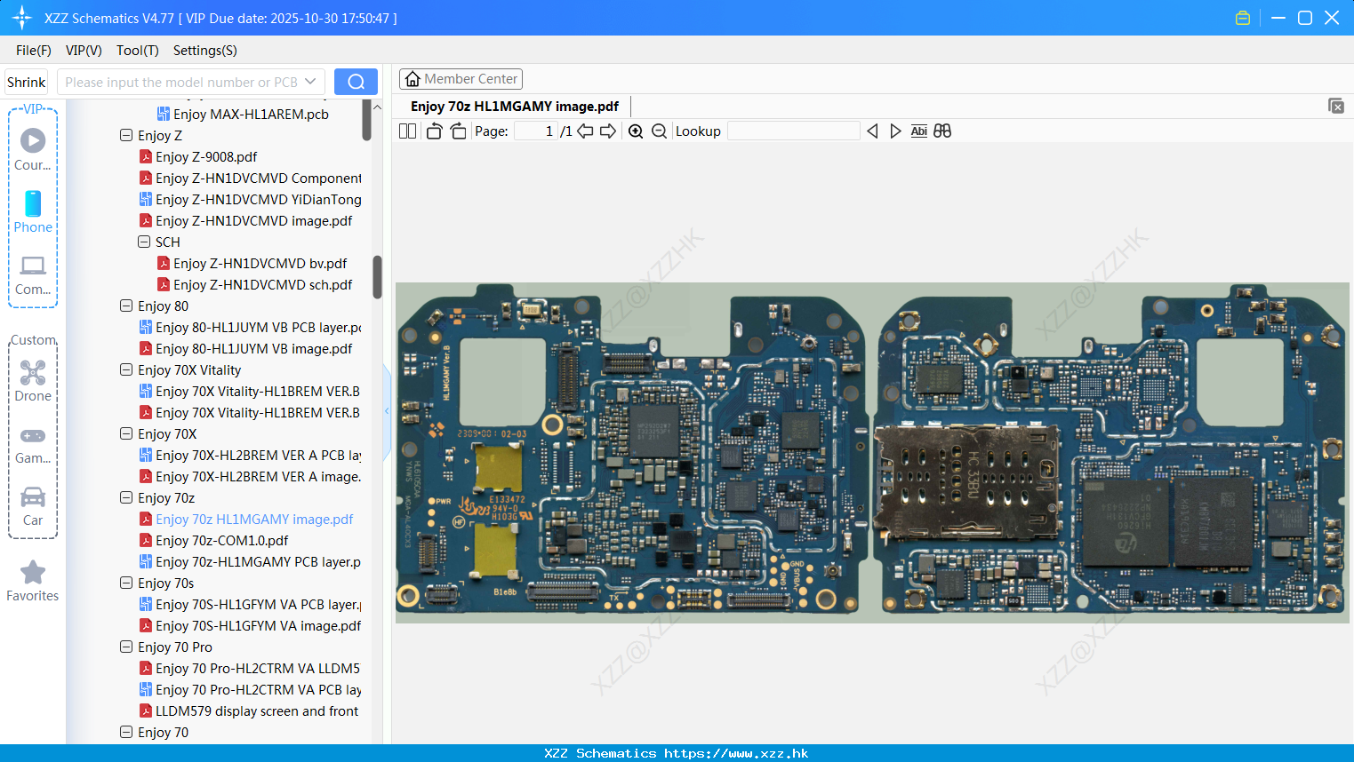The image size is (1354, 762).
Task: Click the tree scroll up arrow
Action: (377, 107)
